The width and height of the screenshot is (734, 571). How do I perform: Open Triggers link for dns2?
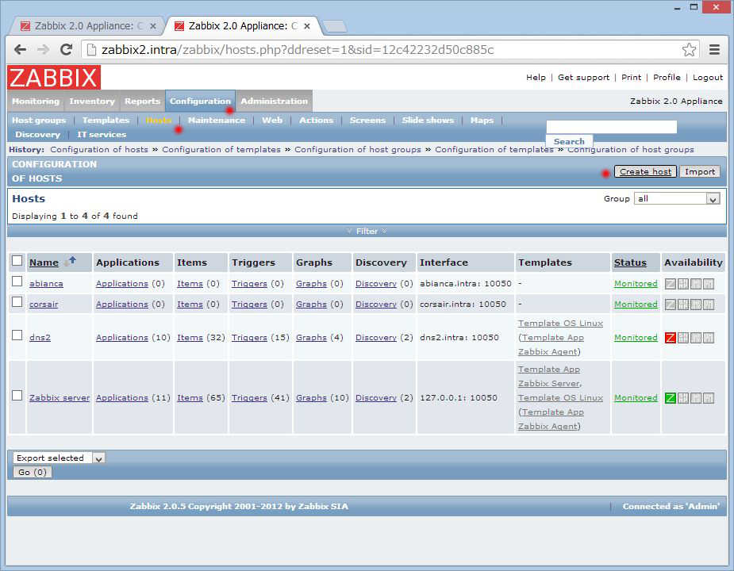pos(249,338)
